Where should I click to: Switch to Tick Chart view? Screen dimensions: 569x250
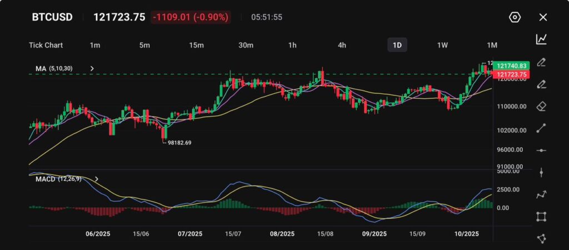46,45
